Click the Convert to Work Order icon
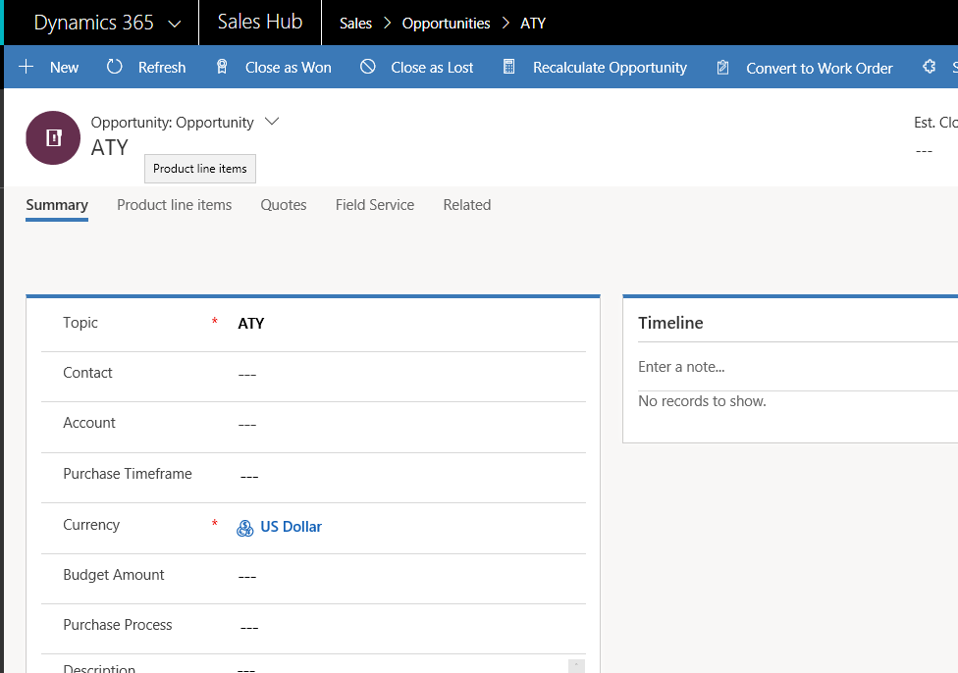The height and width of the screenshot is (673, 958). pyautogui.click(x=723, y=67)
